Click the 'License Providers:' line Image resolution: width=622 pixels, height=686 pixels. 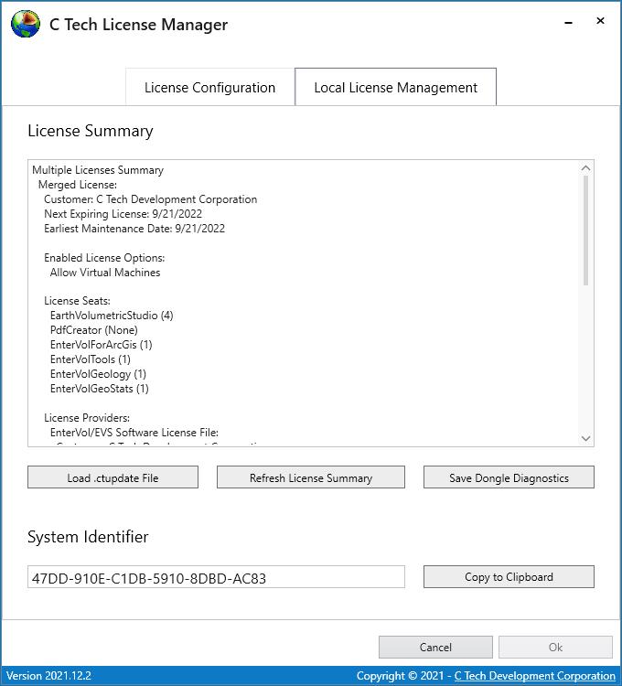[87, 418]
